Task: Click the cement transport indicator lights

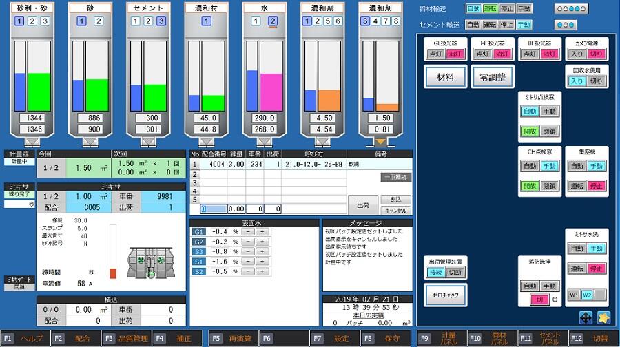Action: [566, 25]
